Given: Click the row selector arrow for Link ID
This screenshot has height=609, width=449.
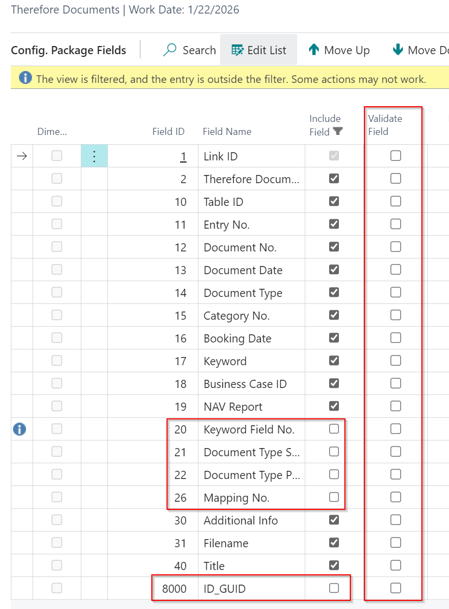Looking at the screenshot, I should pos(22,156).
